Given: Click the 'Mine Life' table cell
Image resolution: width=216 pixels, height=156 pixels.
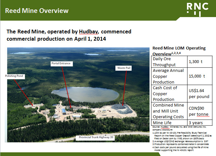Looking at the screenshot, I should click(x=169, y=123).
